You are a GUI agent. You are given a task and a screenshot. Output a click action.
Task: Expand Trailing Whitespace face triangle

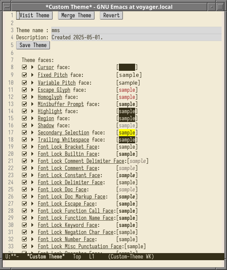pos(32,140)
